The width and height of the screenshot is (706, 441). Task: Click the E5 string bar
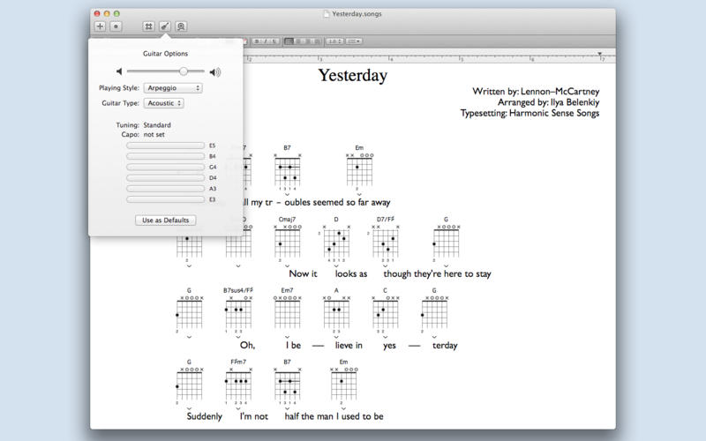click(x=165, y=146)
